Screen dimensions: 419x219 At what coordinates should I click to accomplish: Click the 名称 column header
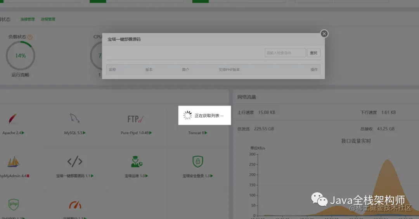[x=113, y=69]
